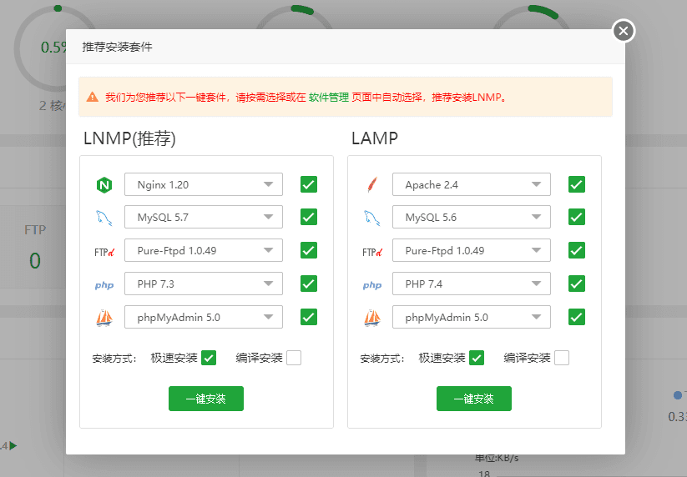Click the PHP logo icon in LNMP
This screenshot has height=477, width=687.
tap(104, 285)
